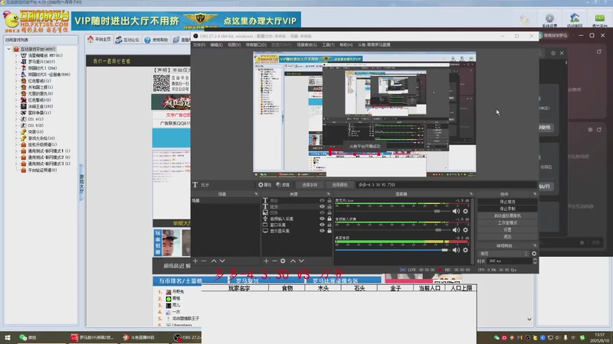Toggle visibility of 音频输入采集 source
The width and height of the screenshot is (613, 344).
tap(322, 219)
